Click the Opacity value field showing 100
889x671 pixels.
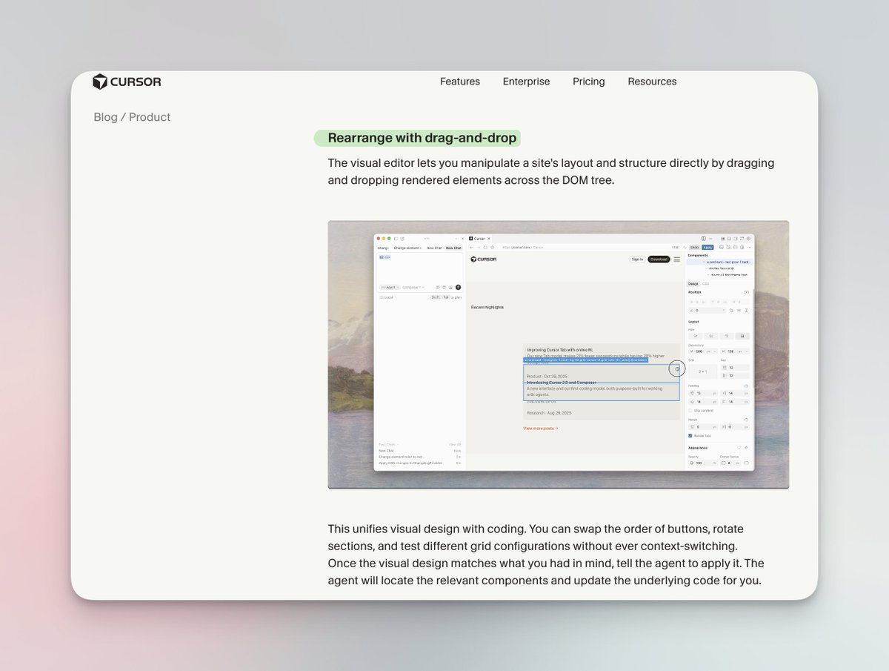click(x=703, y=463)
